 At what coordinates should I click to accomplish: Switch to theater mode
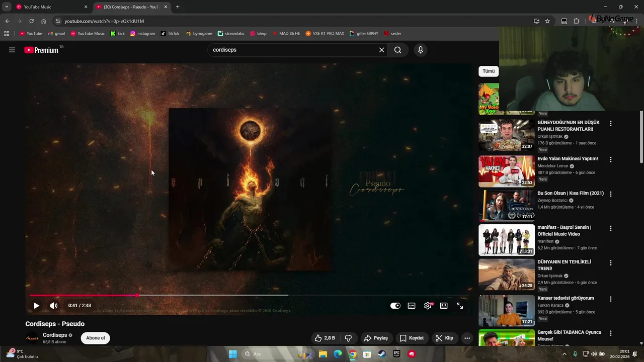point(444,305)
